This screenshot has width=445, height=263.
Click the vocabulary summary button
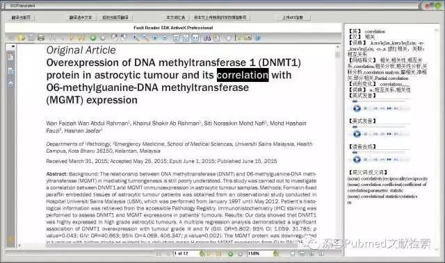[x=175, y=17]
